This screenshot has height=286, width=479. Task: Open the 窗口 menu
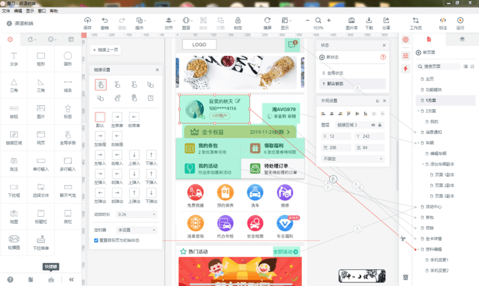tap(42, 11)
